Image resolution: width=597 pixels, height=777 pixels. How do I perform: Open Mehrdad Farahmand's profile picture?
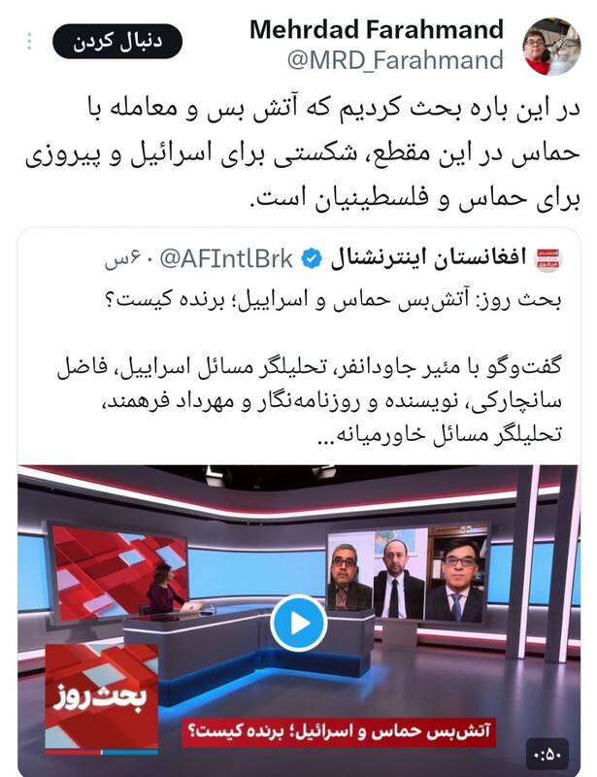pos(552,47)
